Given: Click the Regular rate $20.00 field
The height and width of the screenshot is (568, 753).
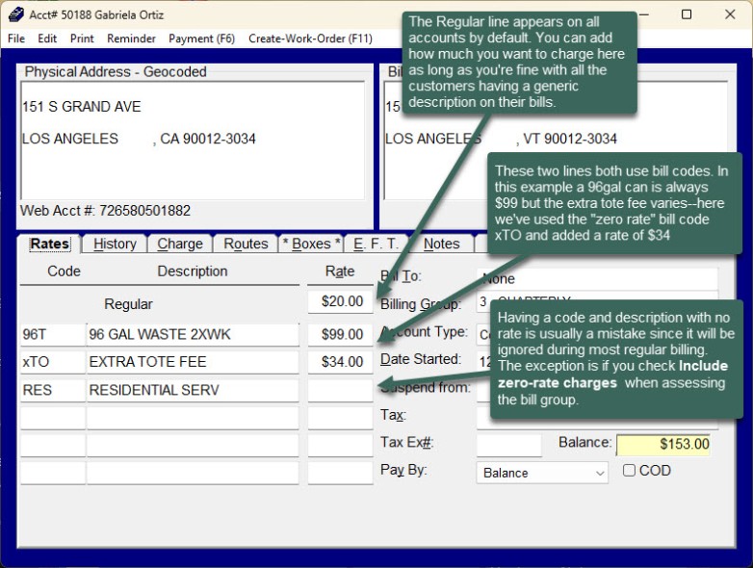Looking at the screenshot, I should click(340, 302).
